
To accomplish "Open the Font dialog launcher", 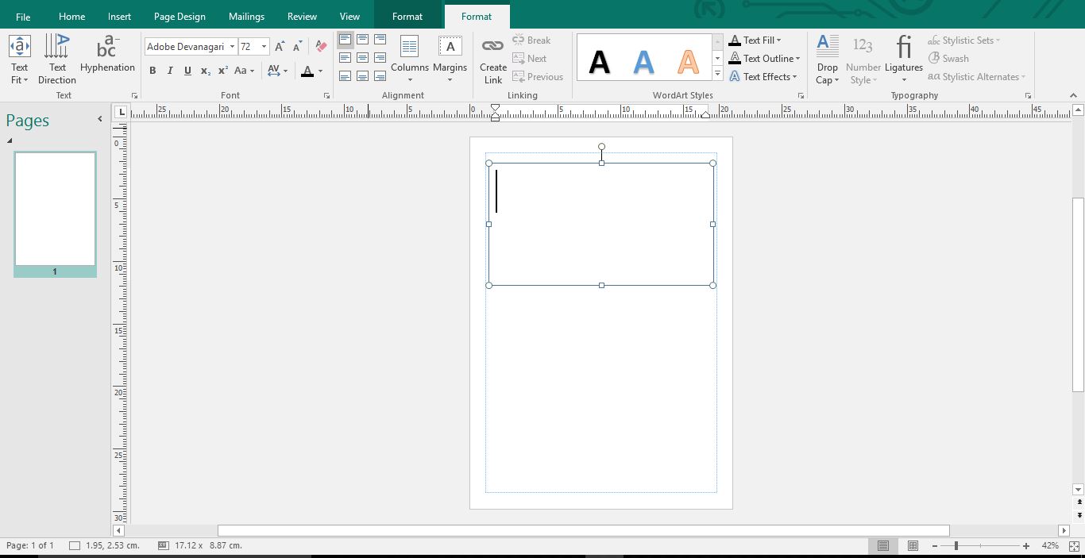I will 326,96.
